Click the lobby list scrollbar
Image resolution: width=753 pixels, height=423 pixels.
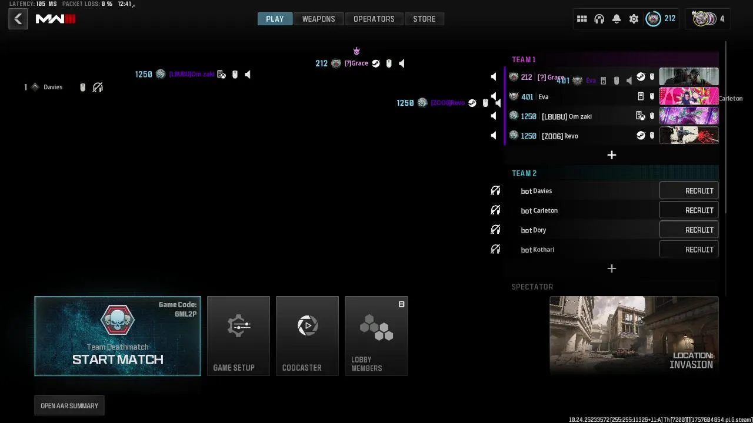(727, 127)
